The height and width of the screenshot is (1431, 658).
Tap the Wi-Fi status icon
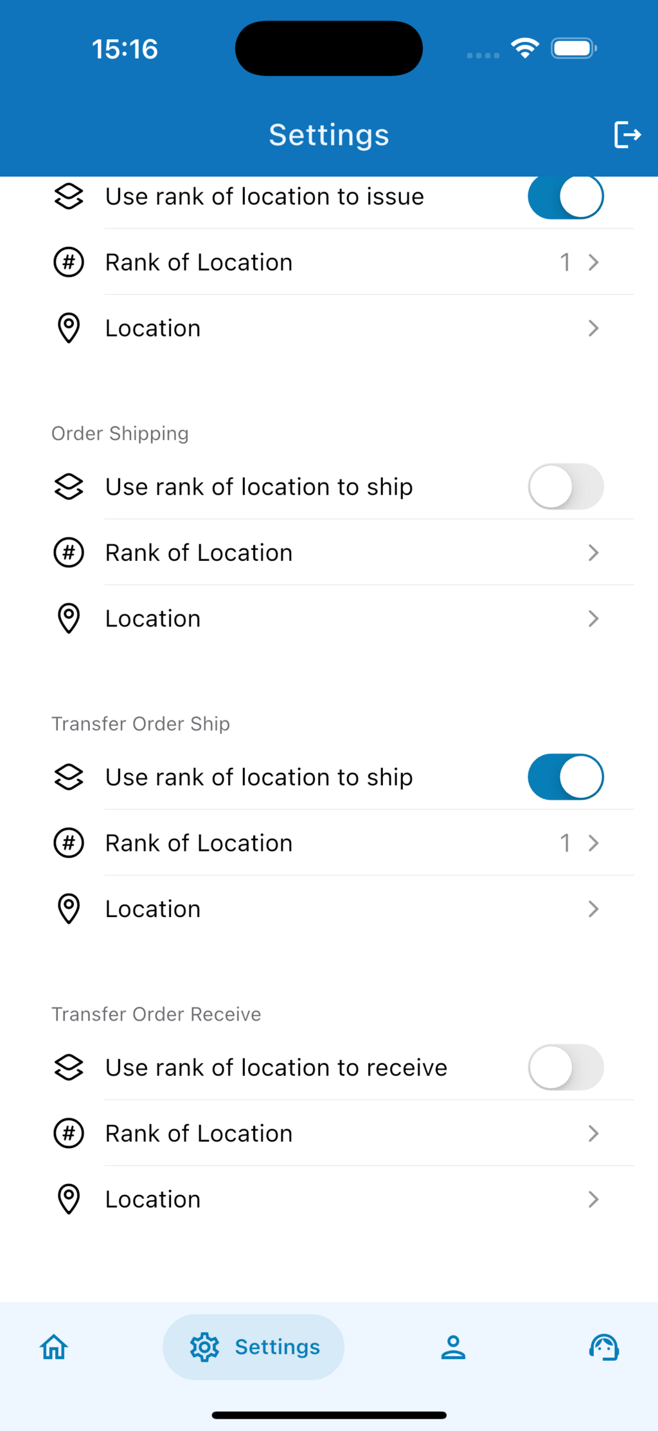point(525,48)
